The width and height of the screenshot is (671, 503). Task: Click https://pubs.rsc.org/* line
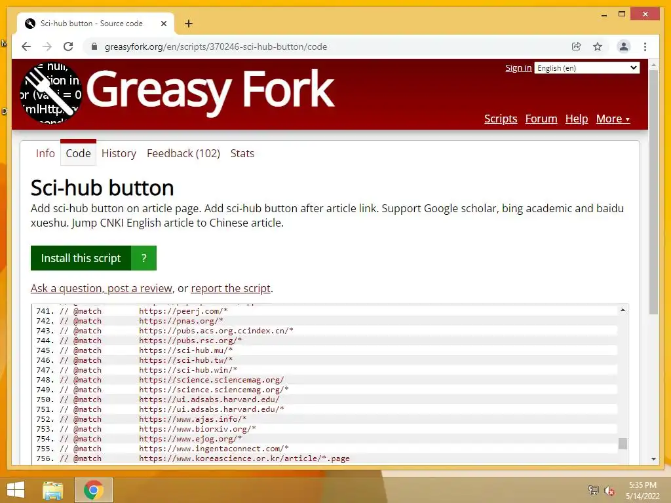pos(191,341)
